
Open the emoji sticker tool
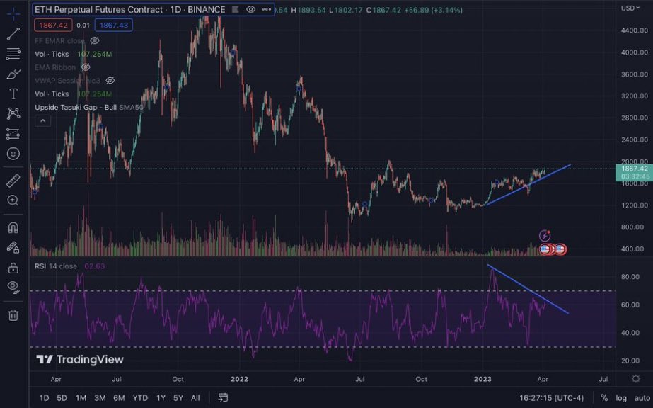click(13, 153)
